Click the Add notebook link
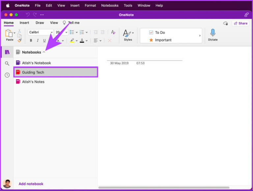Viewport: 253px width, 191px height. click(x=31, y=184)
